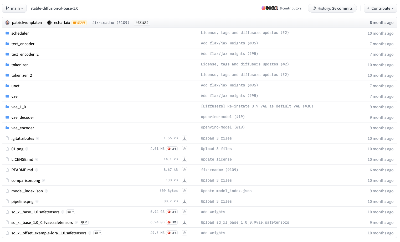Open the main branch dropdown
Image resolution: width=400 pixels, height=242 pixels.
pos(14,8)
